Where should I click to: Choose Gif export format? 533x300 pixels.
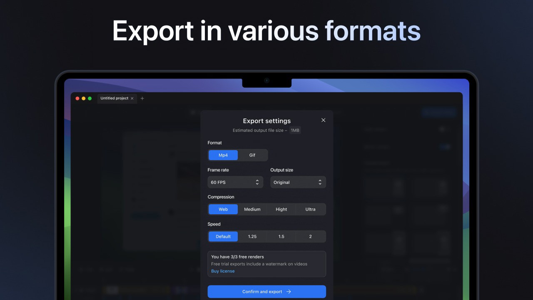click(x=252, y=155)
